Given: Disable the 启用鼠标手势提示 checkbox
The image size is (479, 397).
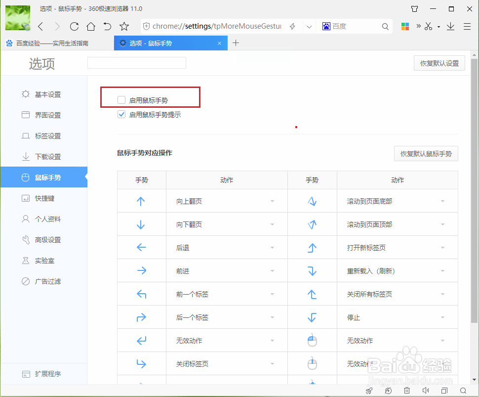Looking at the screenshot, I should (121, 114).
